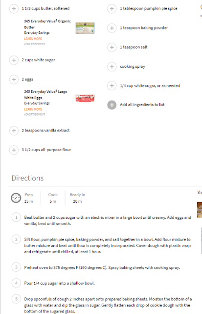Add vanilla extract with plus icon
The image size is (202, 314).
point(14,131)
